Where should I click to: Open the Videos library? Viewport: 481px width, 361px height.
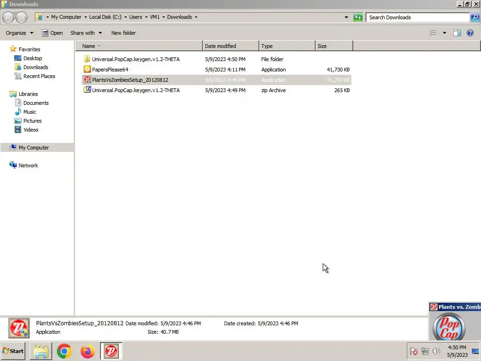coord(31,130)
